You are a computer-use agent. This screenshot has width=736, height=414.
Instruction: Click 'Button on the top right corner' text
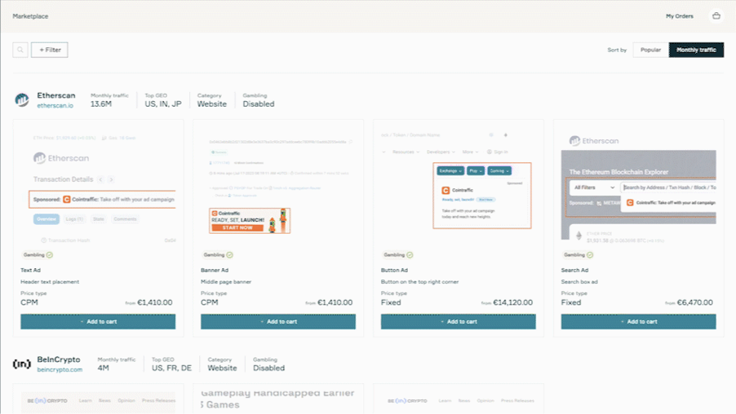(419, 282)
